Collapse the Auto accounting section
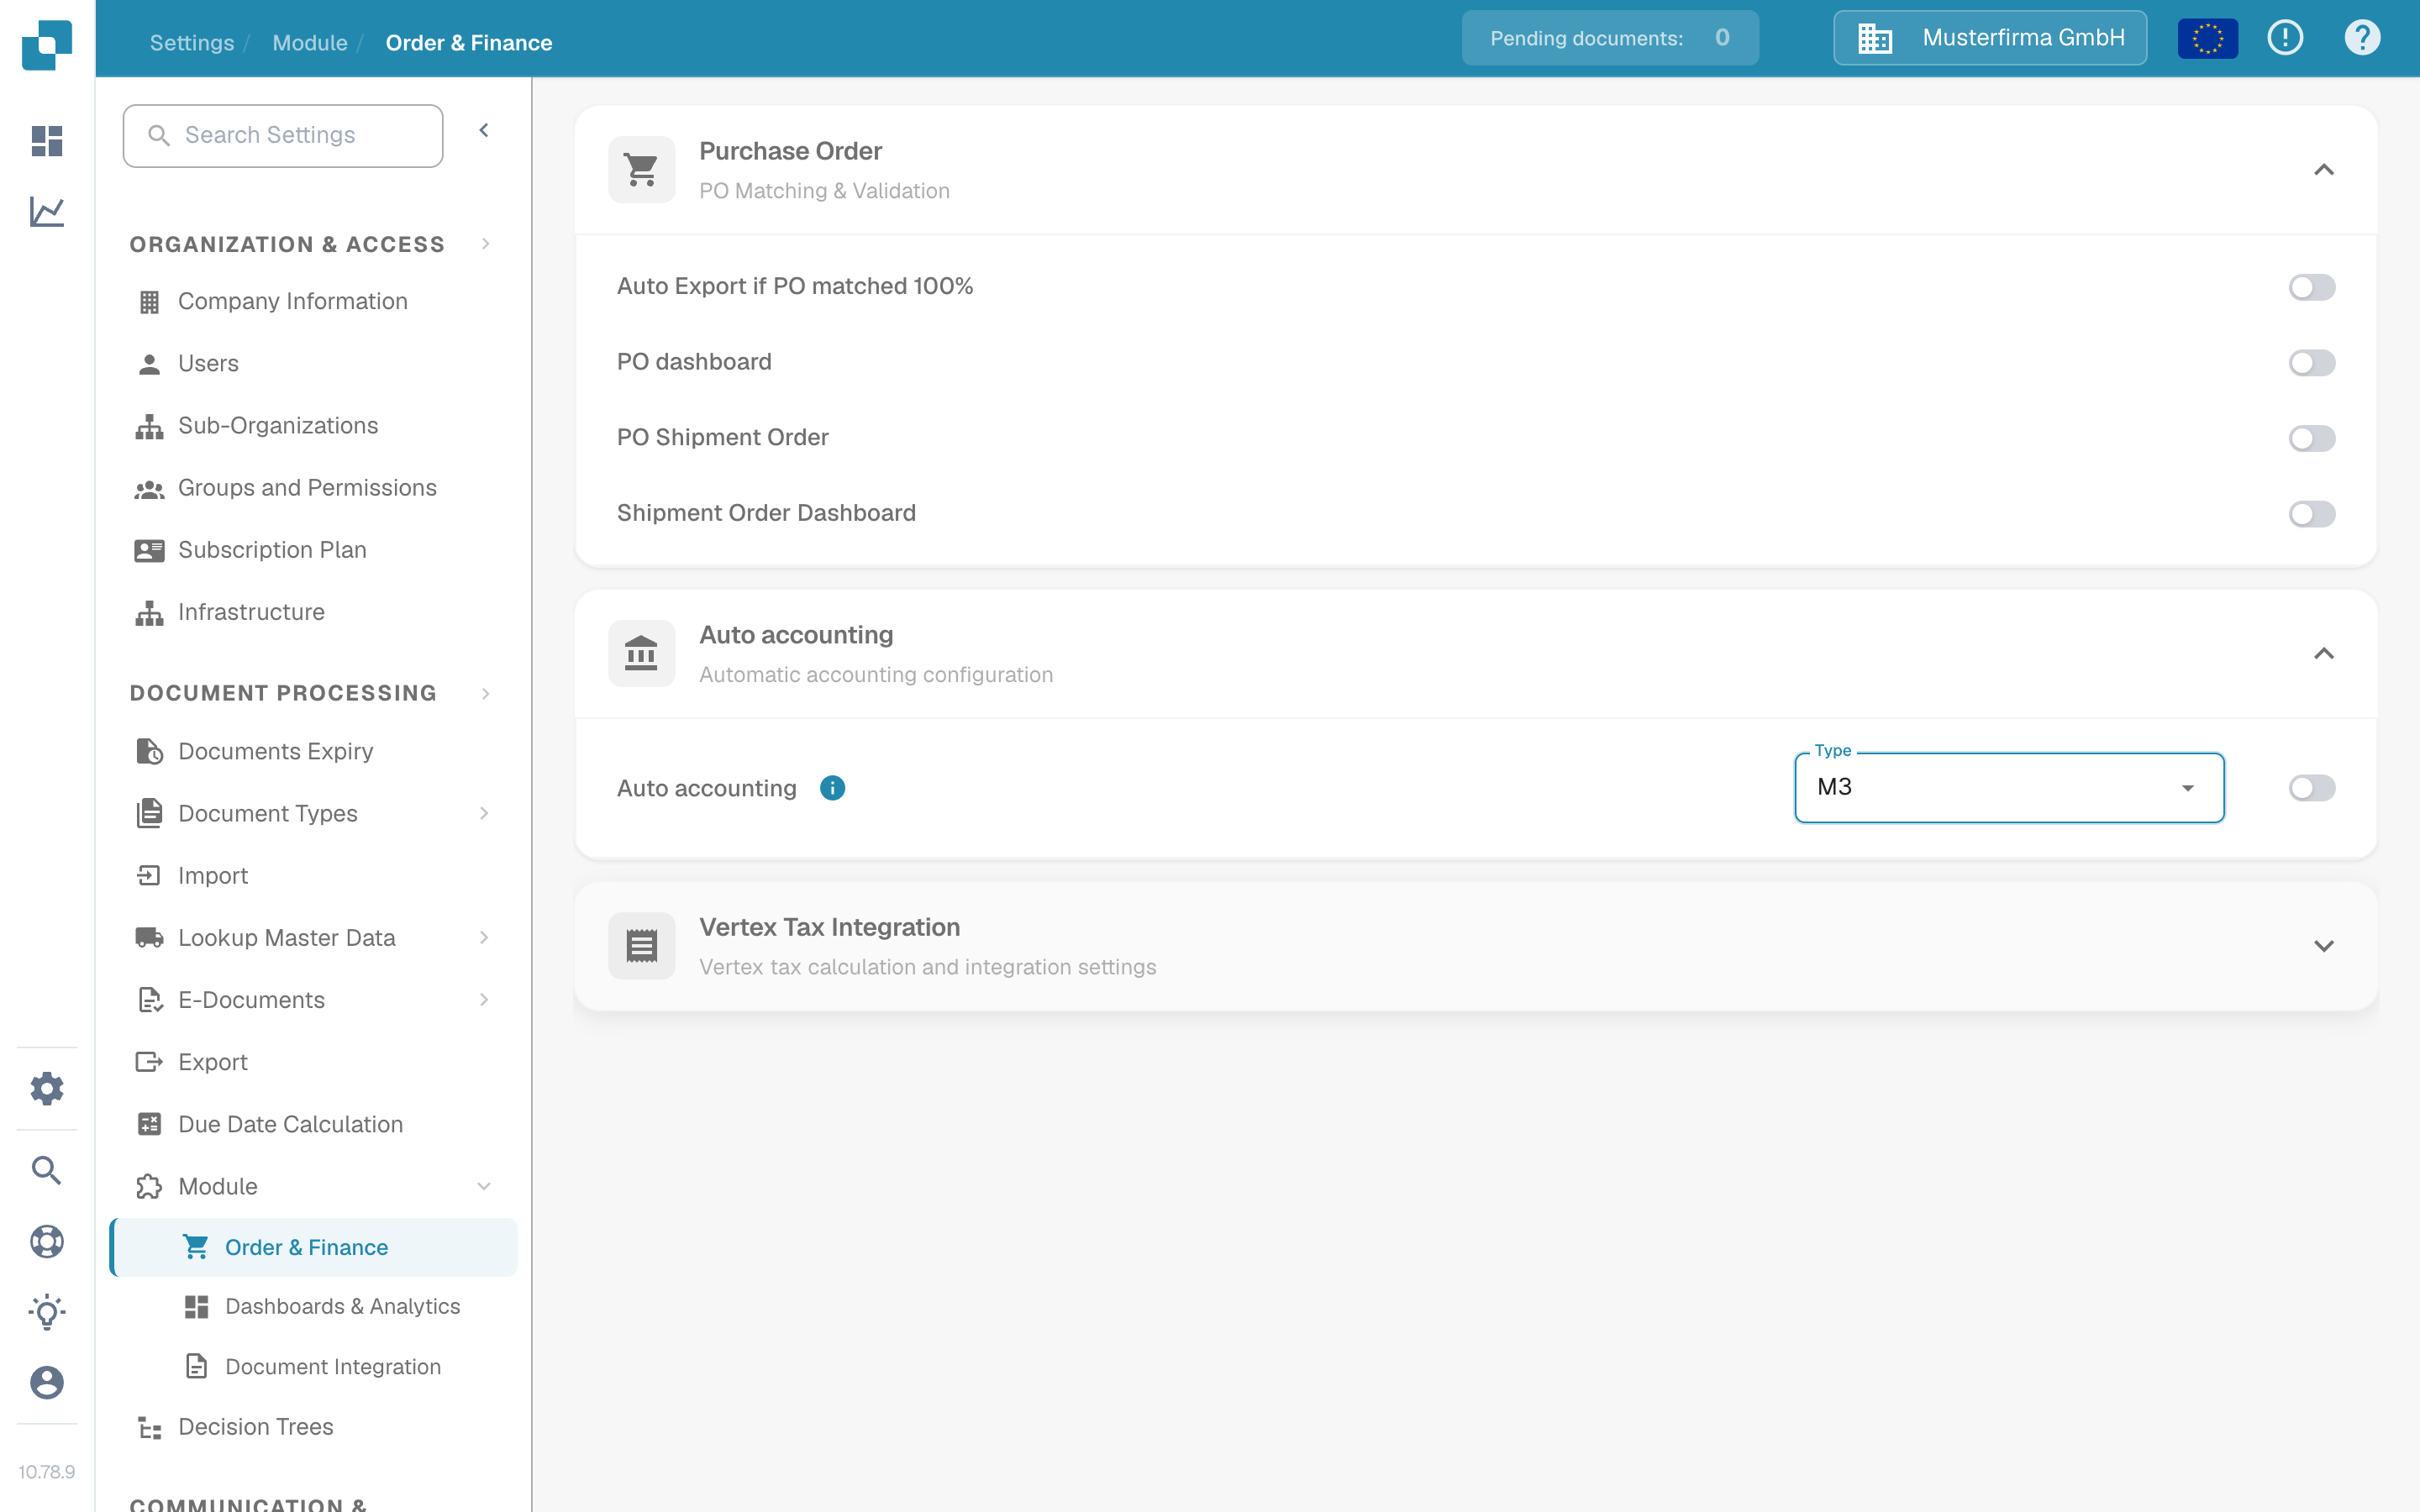This screenshot has width=2420, height=1512. [x=2324, y=654]
